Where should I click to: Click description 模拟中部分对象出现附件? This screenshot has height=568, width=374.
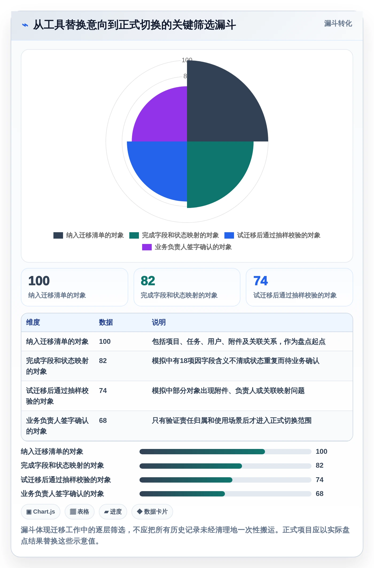[x=228, y=390]
